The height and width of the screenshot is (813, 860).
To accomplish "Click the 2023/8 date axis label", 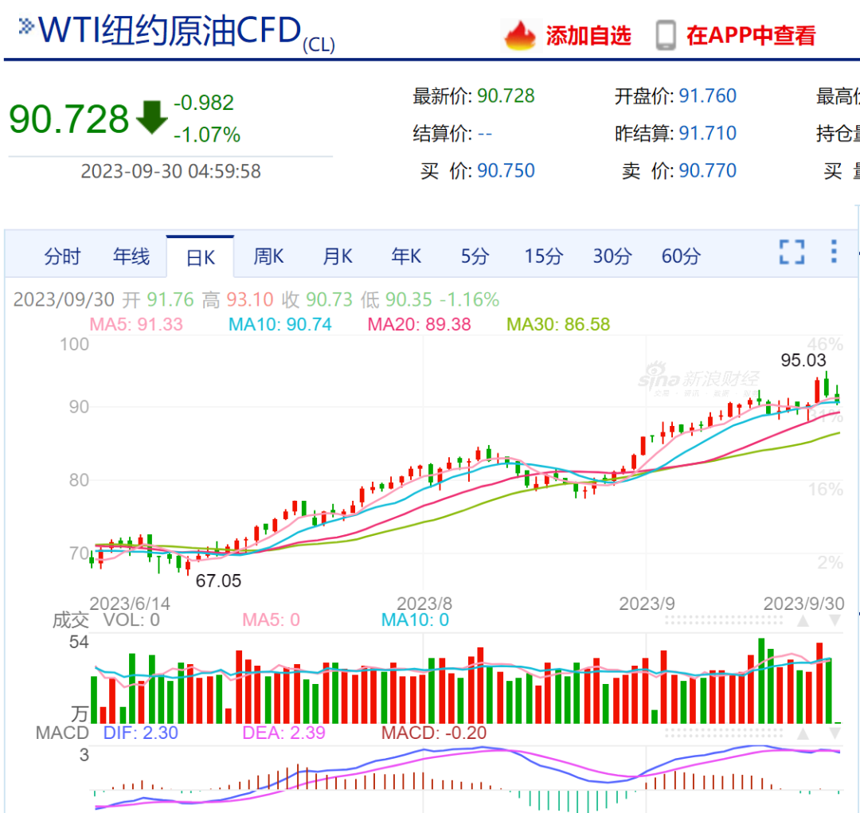I will pyautogui.click(x=424, y=604).
